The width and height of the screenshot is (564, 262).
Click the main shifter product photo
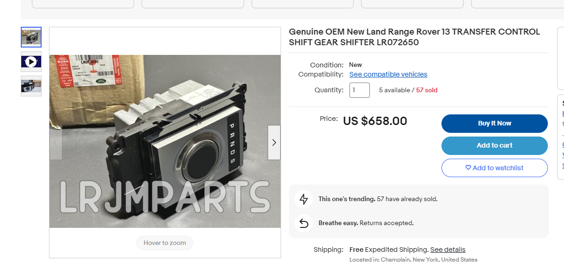(x=165, y=141)
